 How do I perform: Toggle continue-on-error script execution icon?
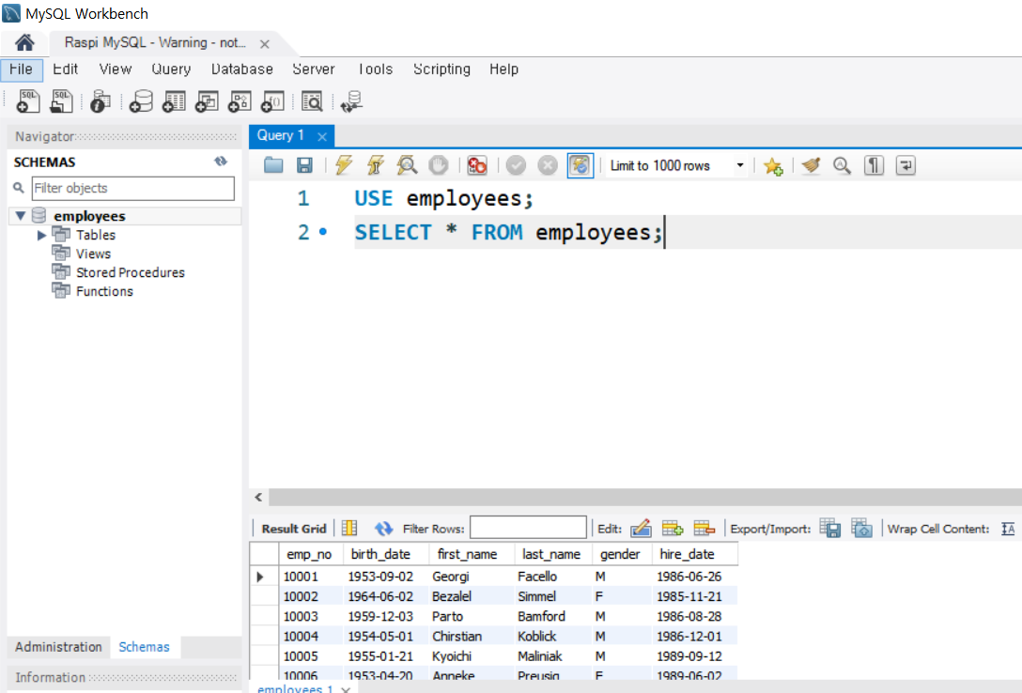tap(477, 165)
